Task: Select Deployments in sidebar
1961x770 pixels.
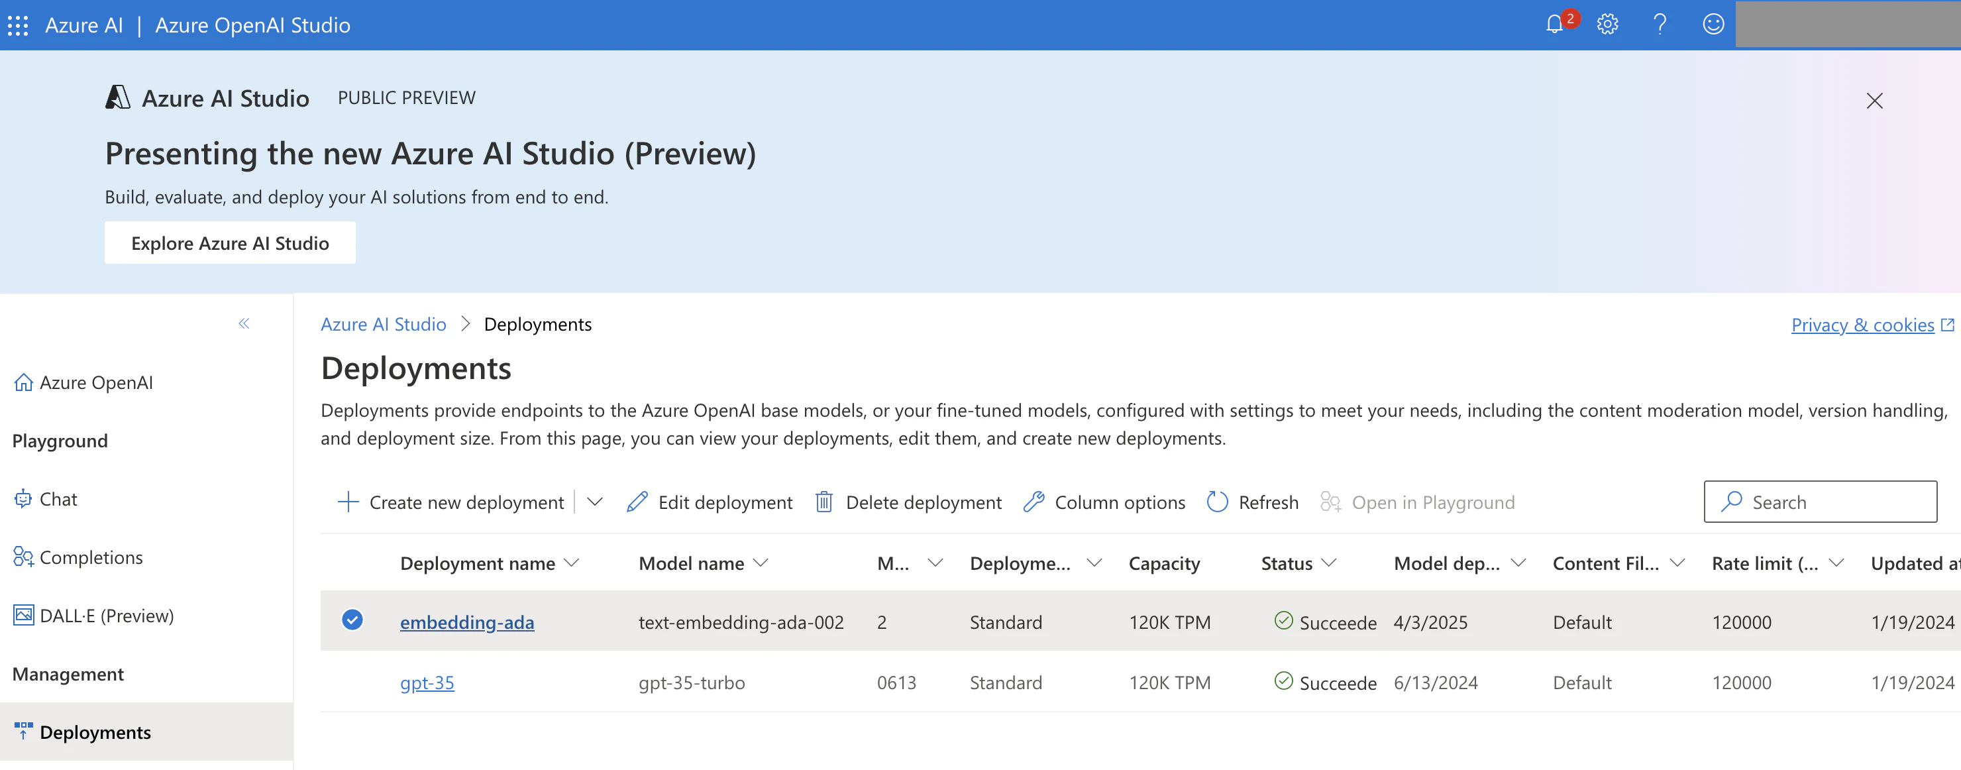Action: click(x=146, y=732)
